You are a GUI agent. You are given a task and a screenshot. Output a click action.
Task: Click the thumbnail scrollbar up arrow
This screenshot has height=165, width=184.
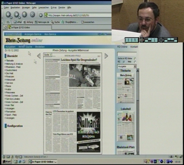138,70
